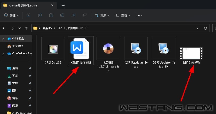Unpin 音乐 using its pin icon
This screenshot has height=114, width=216.
(30, 98)
